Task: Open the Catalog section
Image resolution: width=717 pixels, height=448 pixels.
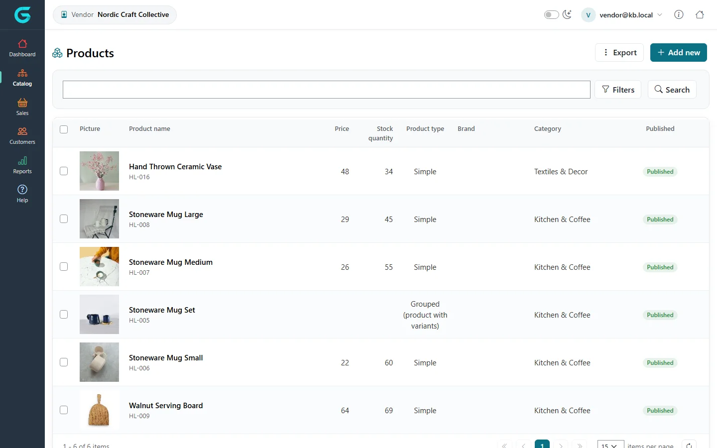Action: [x=22, y=78]
